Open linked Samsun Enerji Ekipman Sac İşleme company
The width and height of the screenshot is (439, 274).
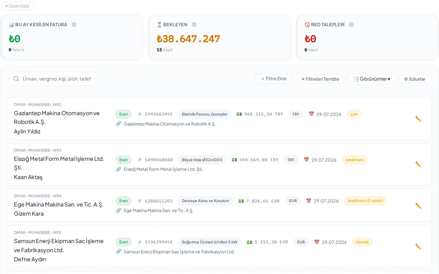[179, 252]
